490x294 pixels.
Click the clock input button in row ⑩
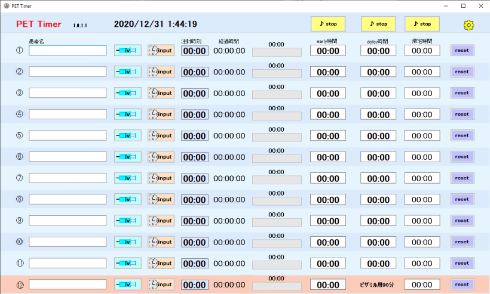(x=161, y=242)
